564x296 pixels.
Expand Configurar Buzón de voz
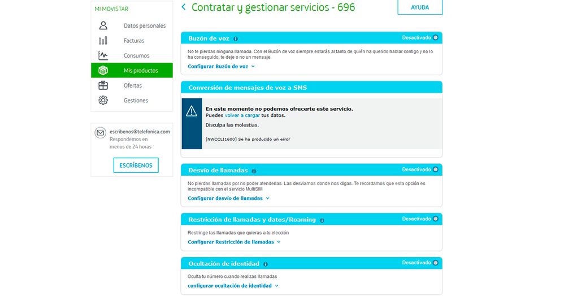click(x=221, y=66)
